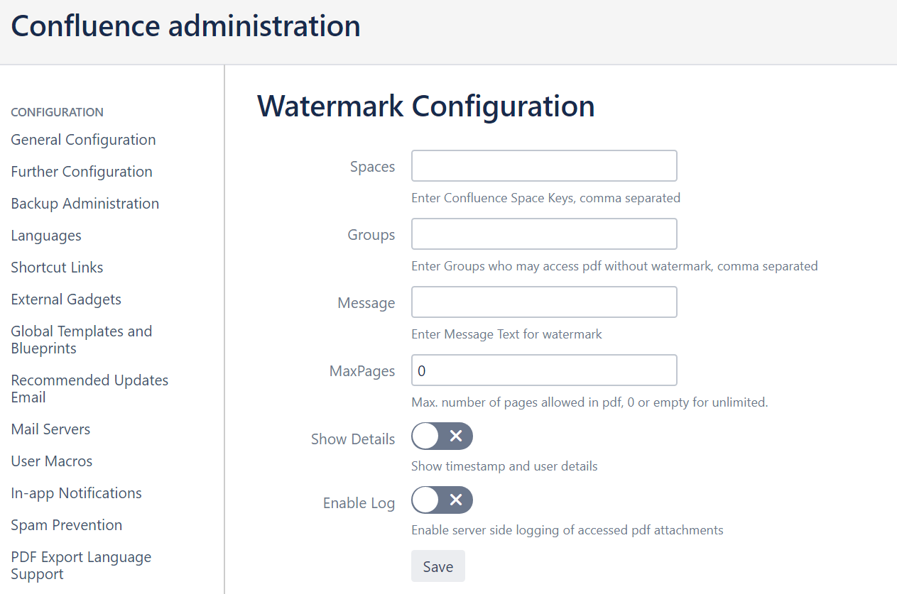The image size is (897, 594).
Task: Open User Macros page
Action: click(x=52, y=461)
